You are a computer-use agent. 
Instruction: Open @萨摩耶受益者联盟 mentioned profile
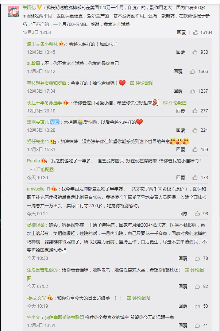point(64,317)
